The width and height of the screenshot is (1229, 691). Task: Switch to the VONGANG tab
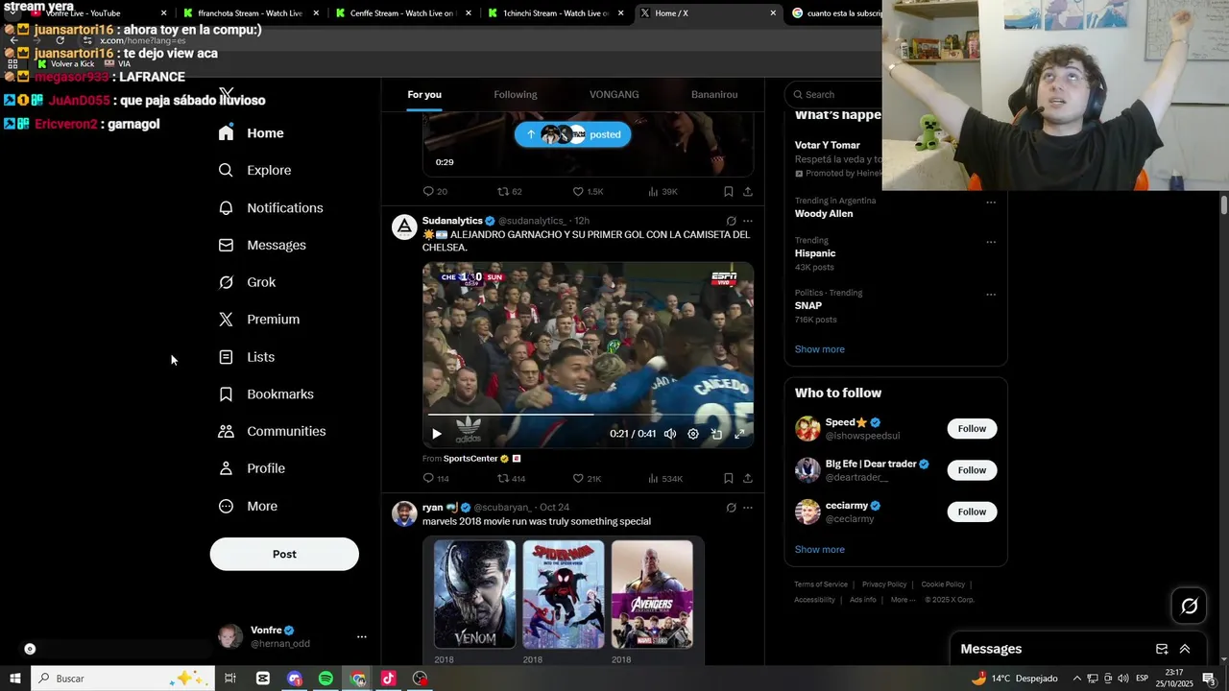(614, 94)
